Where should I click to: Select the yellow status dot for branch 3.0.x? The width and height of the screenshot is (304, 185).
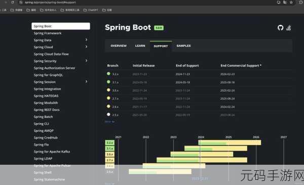point(108,90)
